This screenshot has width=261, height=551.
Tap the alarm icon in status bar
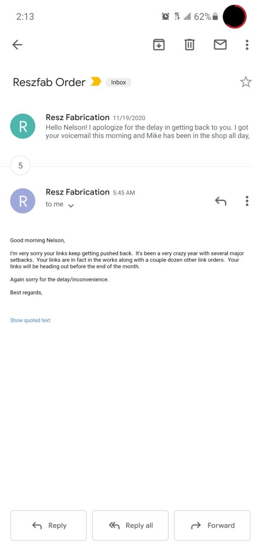[x=165, y=16]
